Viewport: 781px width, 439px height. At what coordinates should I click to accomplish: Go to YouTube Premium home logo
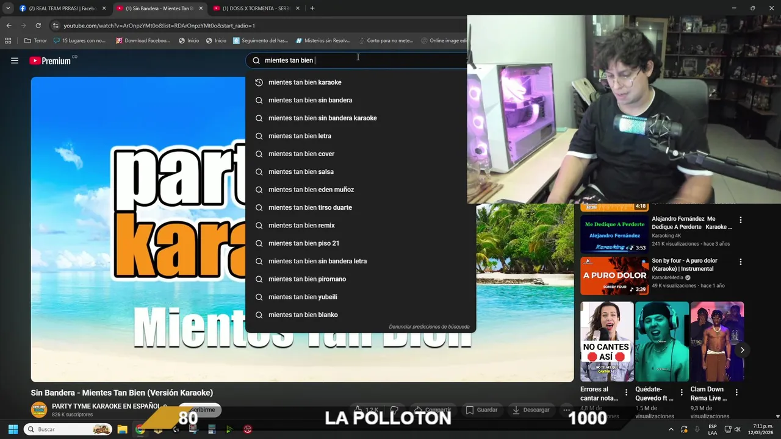(50, 60)
